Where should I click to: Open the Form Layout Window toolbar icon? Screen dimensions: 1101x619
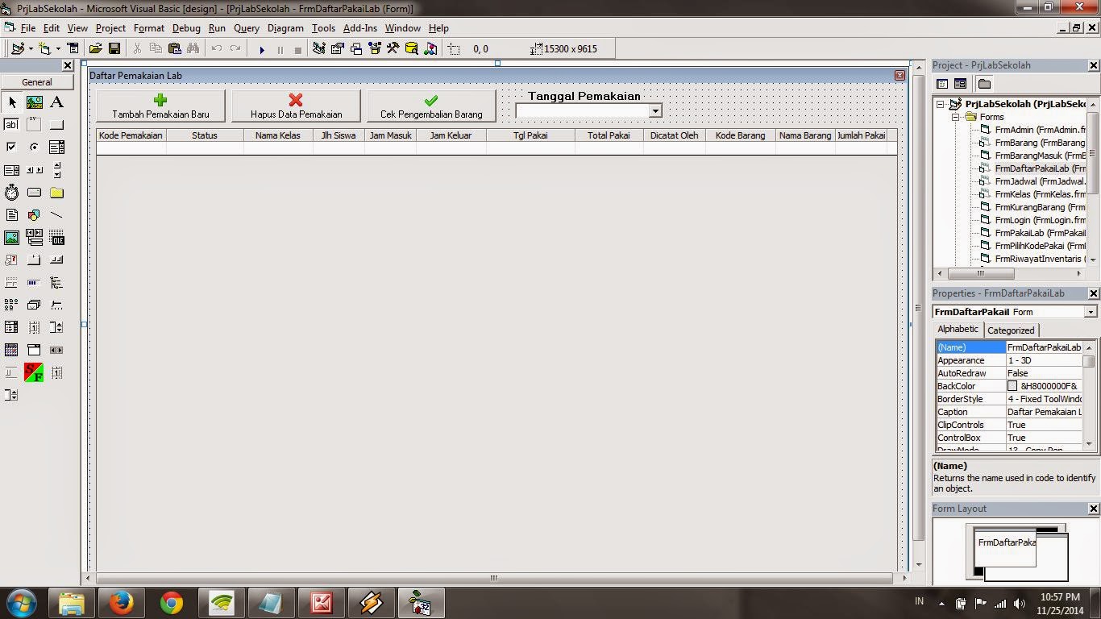pos(356,49)
